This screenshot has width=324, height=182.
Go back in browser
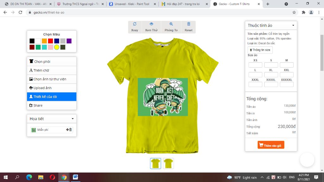pyautogui.click(x=5, y=12)
